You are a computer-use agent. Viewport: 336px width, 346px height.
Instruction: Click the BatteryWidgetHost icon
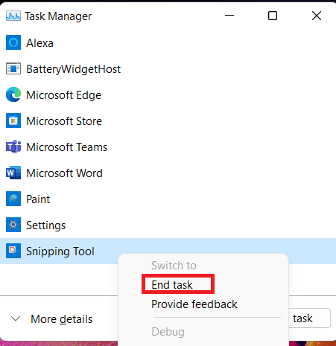coord(13,68)
